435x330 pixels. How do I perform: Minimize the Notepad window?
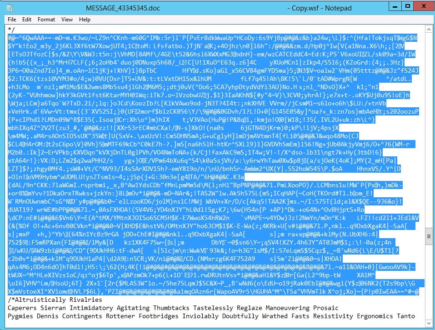tap(395, 6)
